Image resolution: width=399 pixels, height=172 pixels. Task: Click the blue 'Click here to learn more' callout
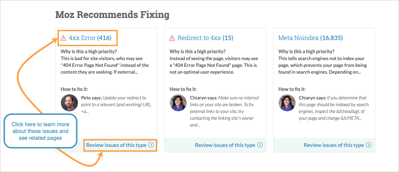(x=40, y=131)
